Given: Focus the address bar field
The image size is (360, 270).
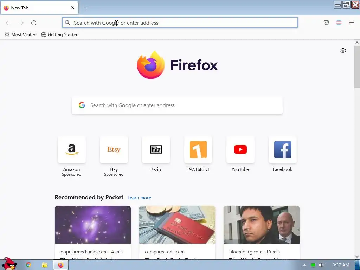Looking at the screenshot, I should click(180, 22).
